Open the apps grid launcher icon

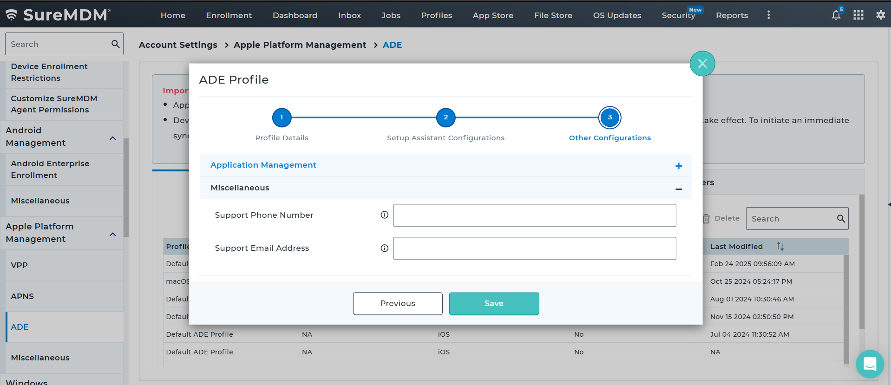tap(858, 15)
